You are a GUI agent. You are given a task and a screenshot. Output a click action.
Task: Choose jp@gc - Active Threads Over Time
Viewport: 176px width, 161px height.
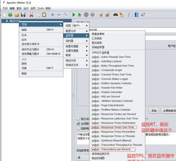[x=117, y=57]
